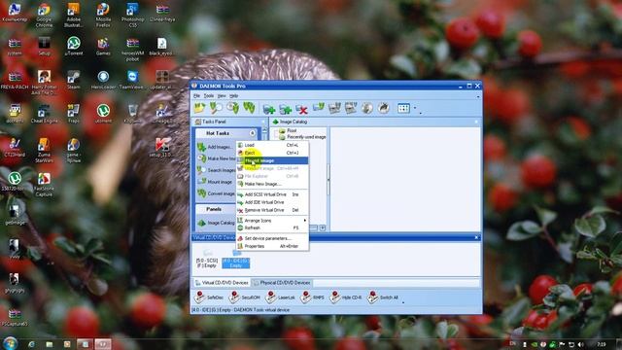622x350 pixels.
Task: Open uTorrent desktop shortcut
Action: 74,46
